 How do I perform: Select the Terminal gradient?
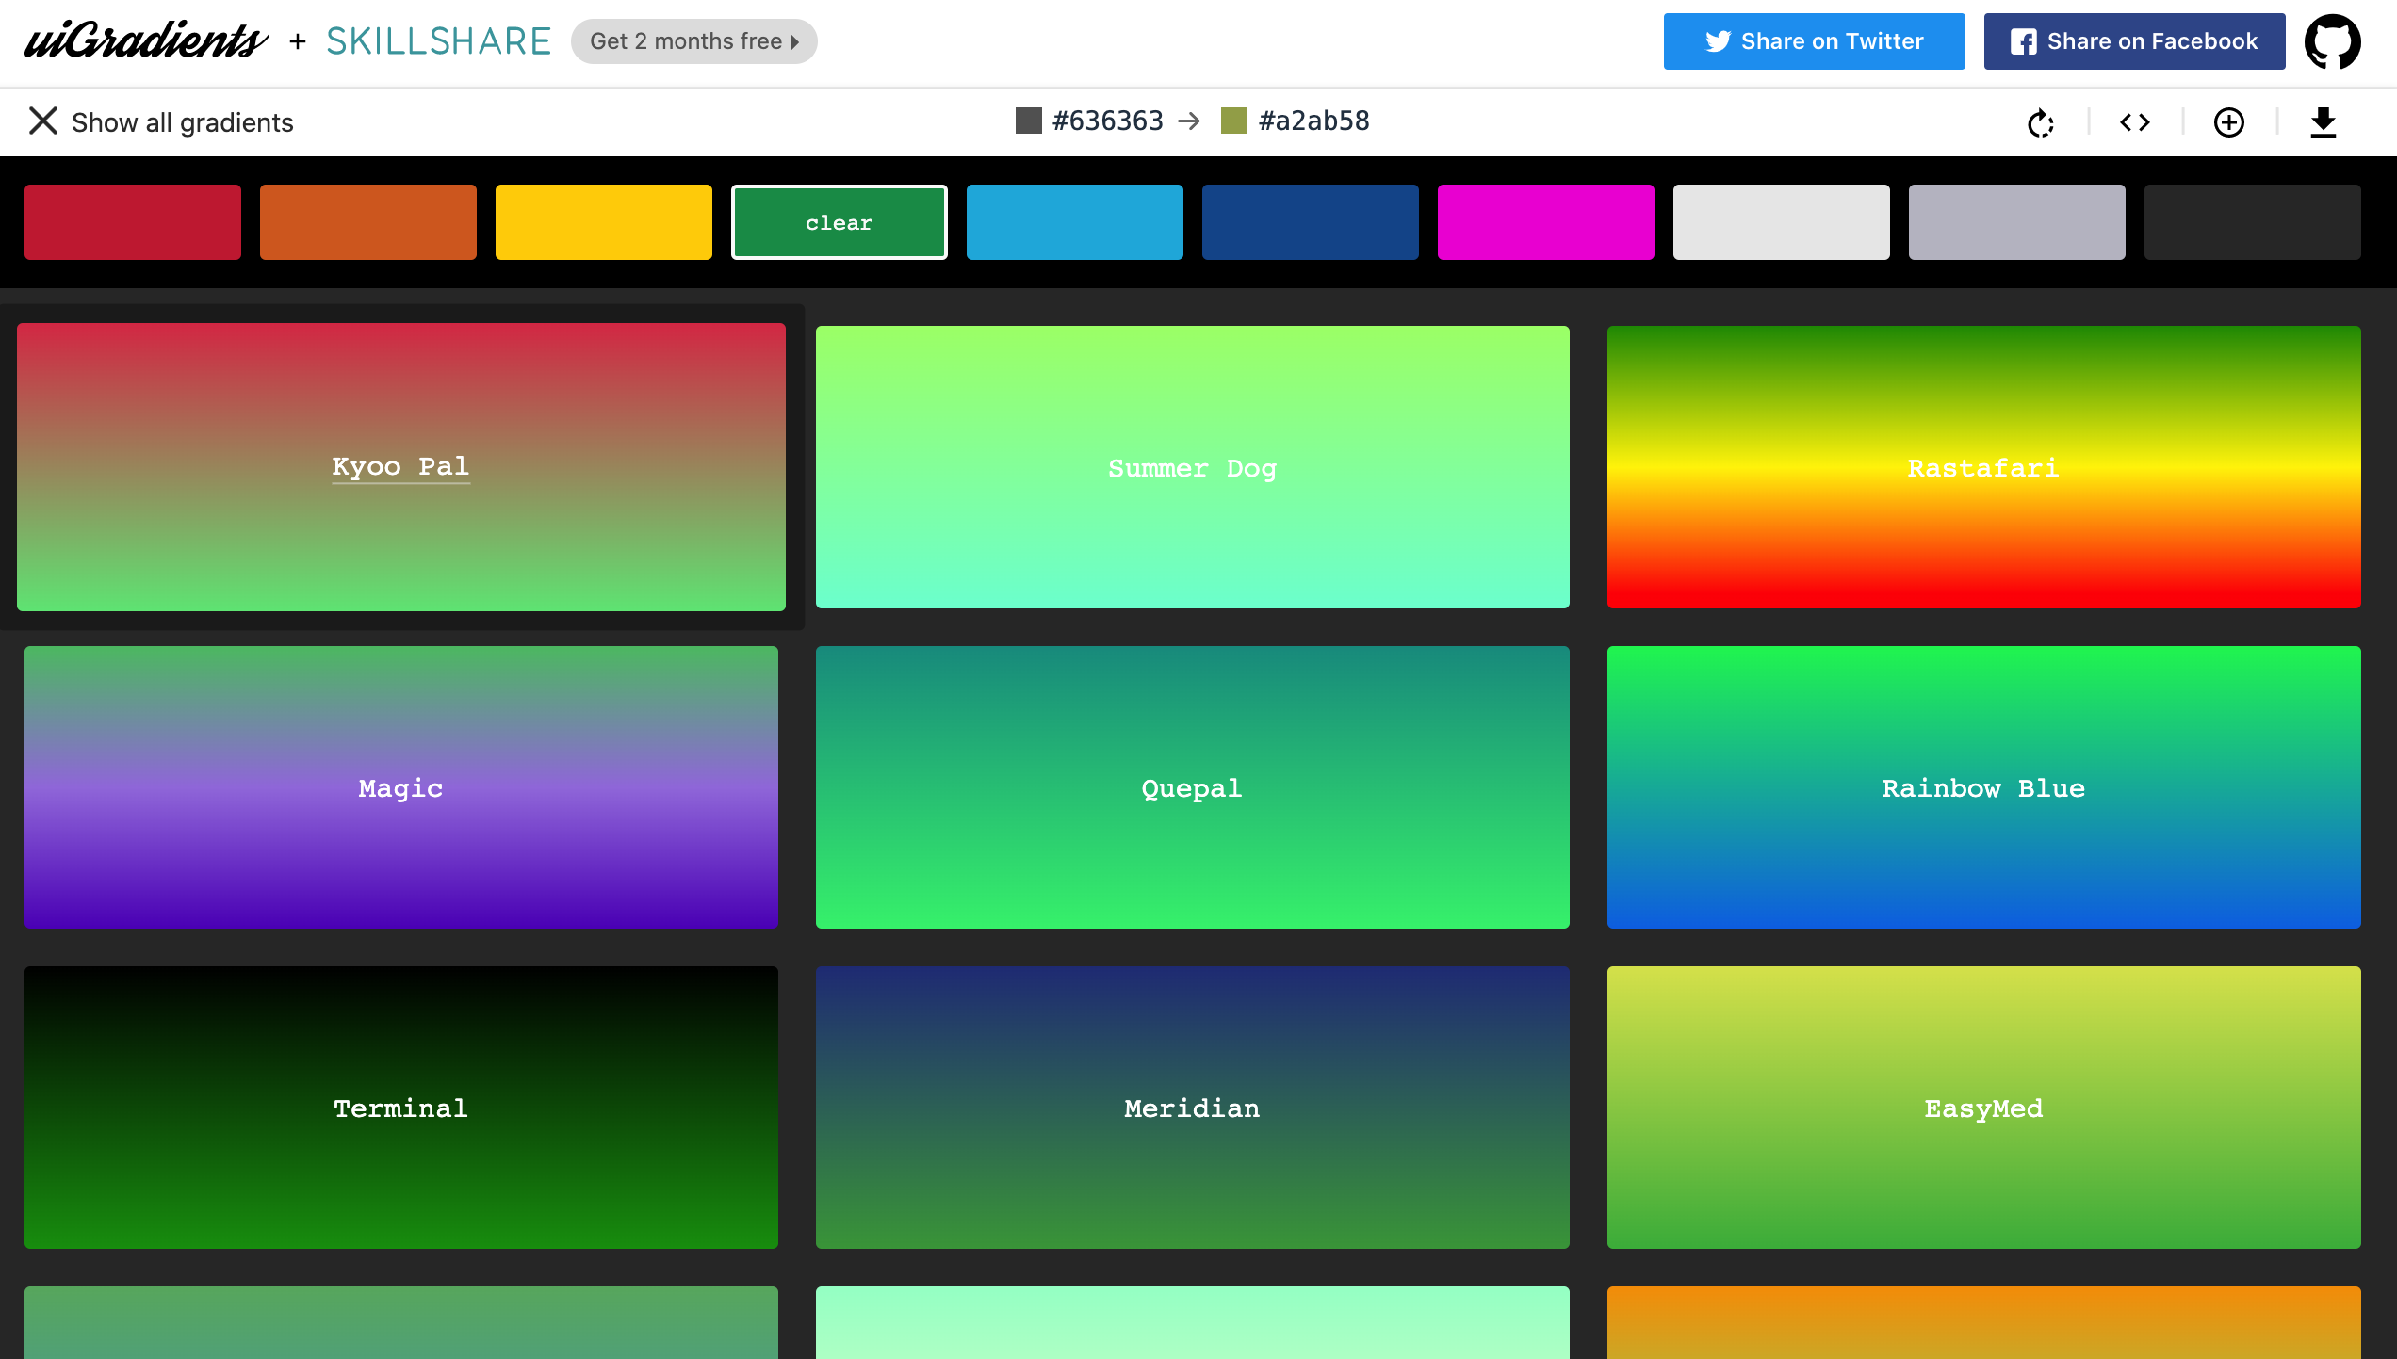click(x=401, y=1108)
